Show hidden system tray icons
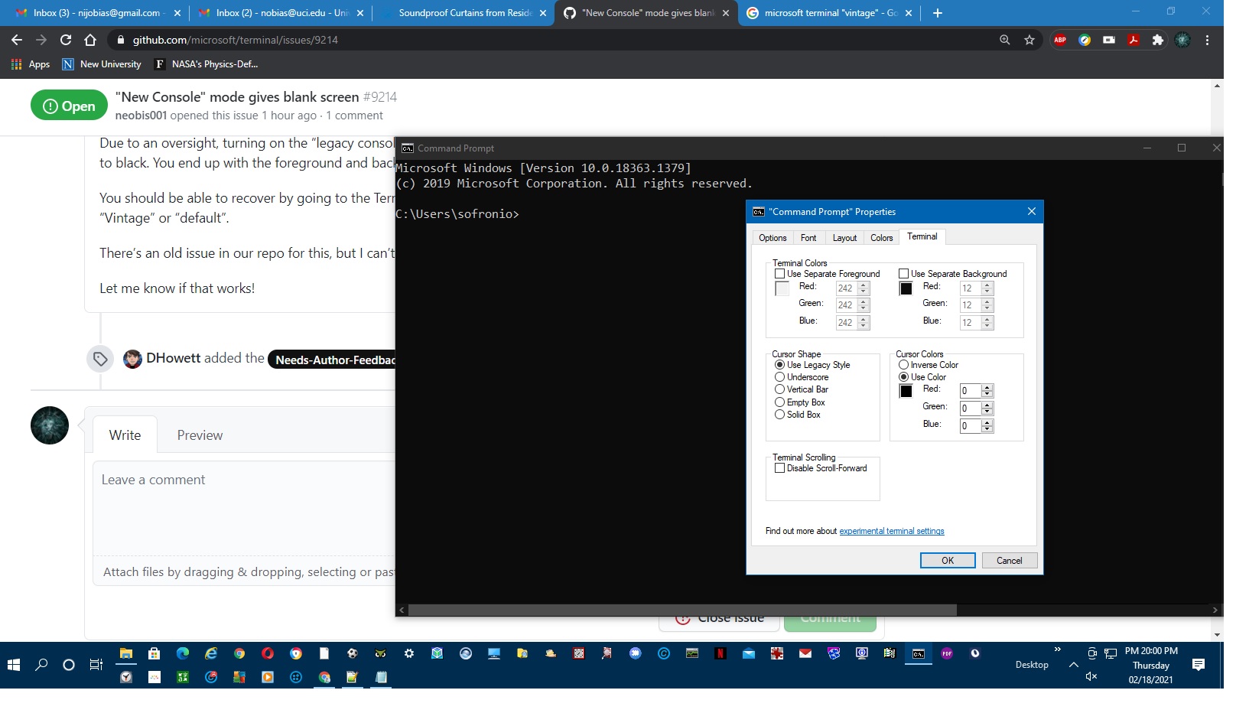Screen dimensions: 1236x713 tap(1074, 665)
